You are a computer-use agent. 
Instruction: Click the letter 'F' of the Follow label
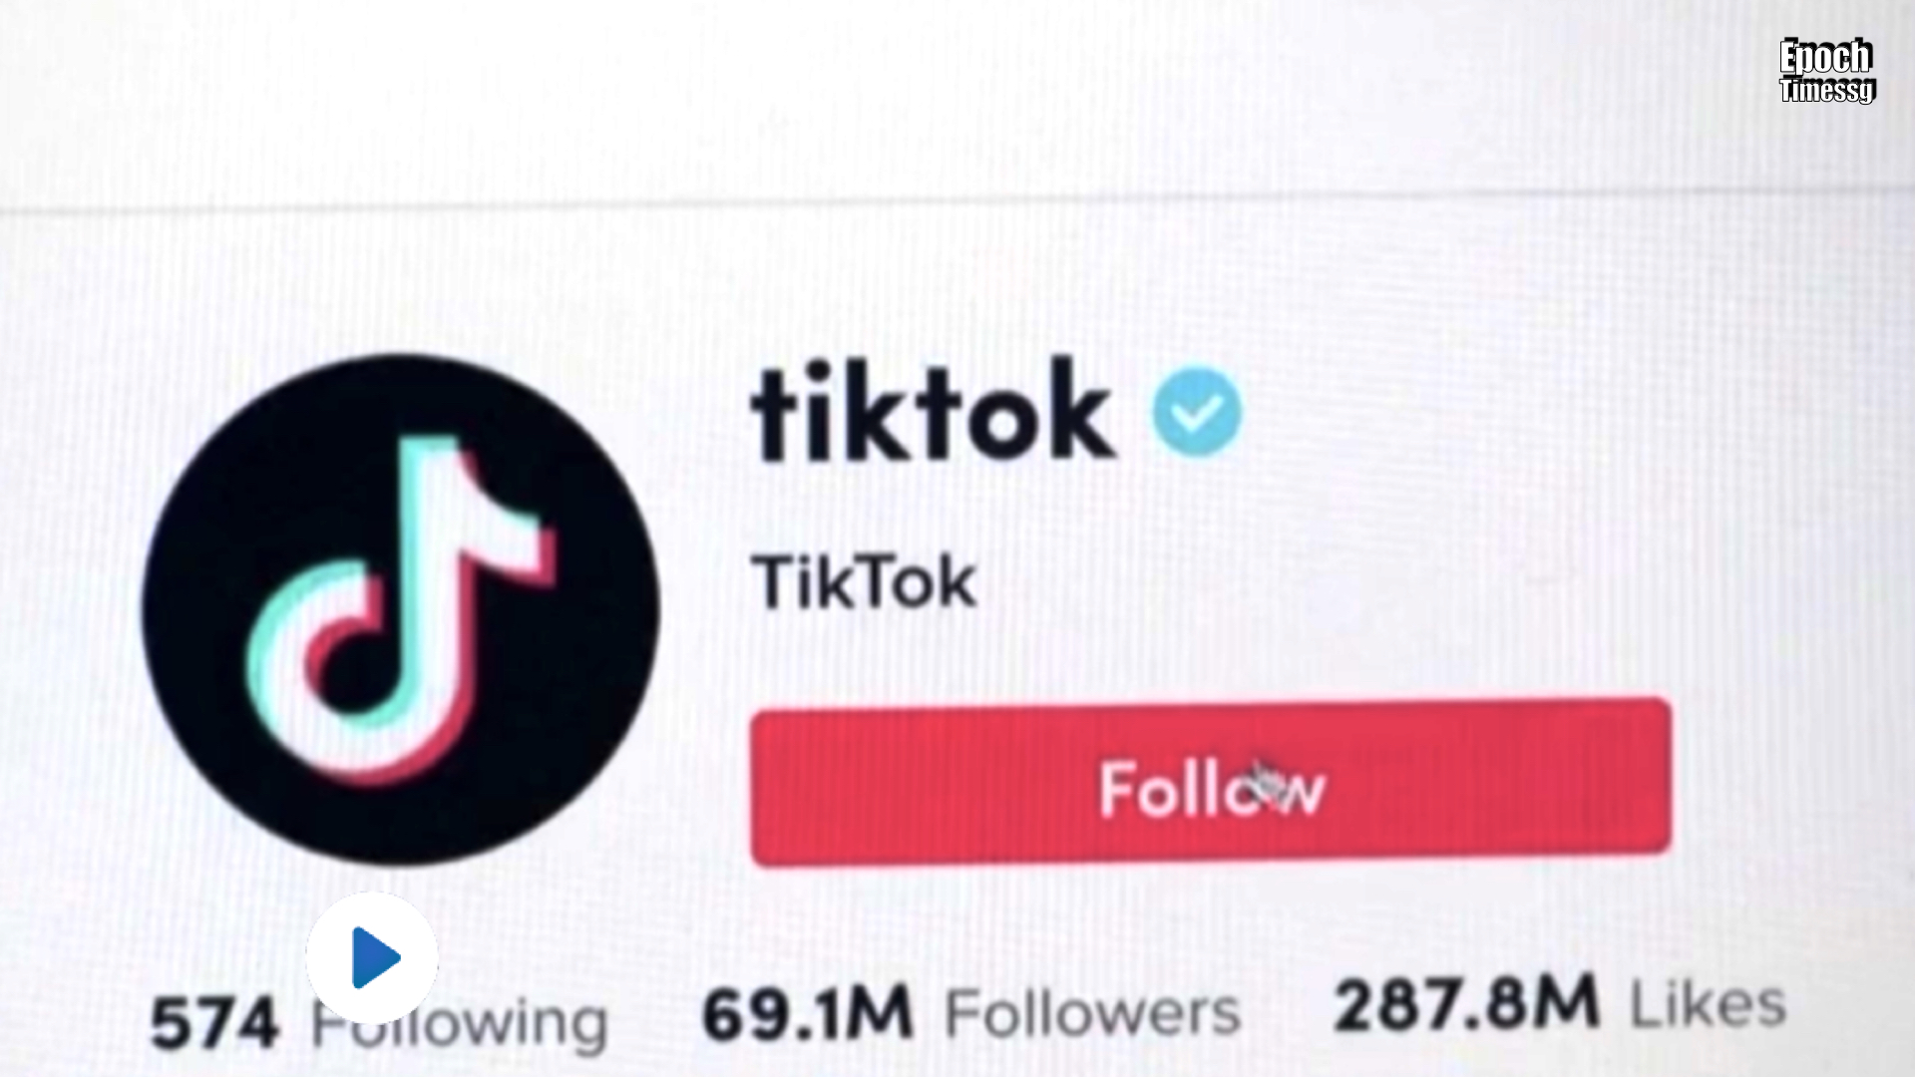(1118, 790)
